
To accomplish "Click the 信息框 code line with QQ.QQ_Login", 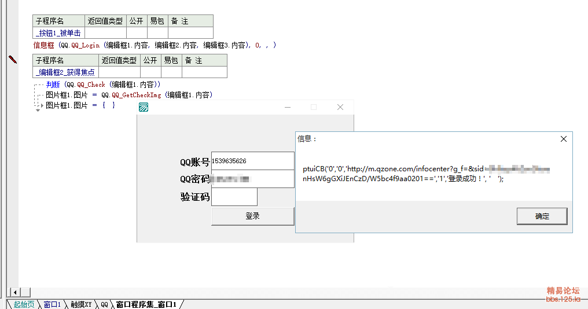I will click(155, 45).
